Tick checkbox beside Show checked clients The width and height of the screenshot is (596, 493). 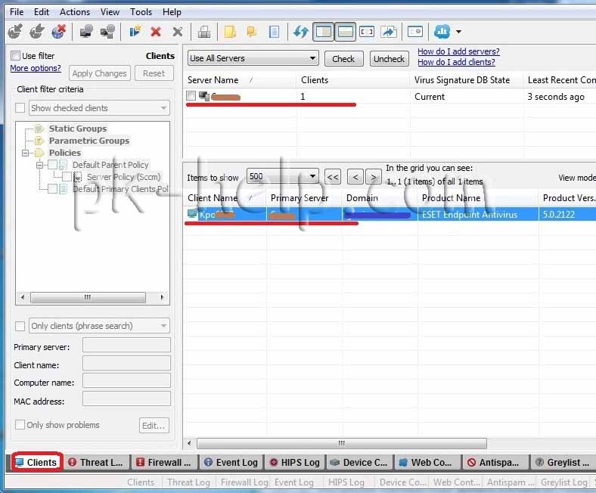coord(20,108)
